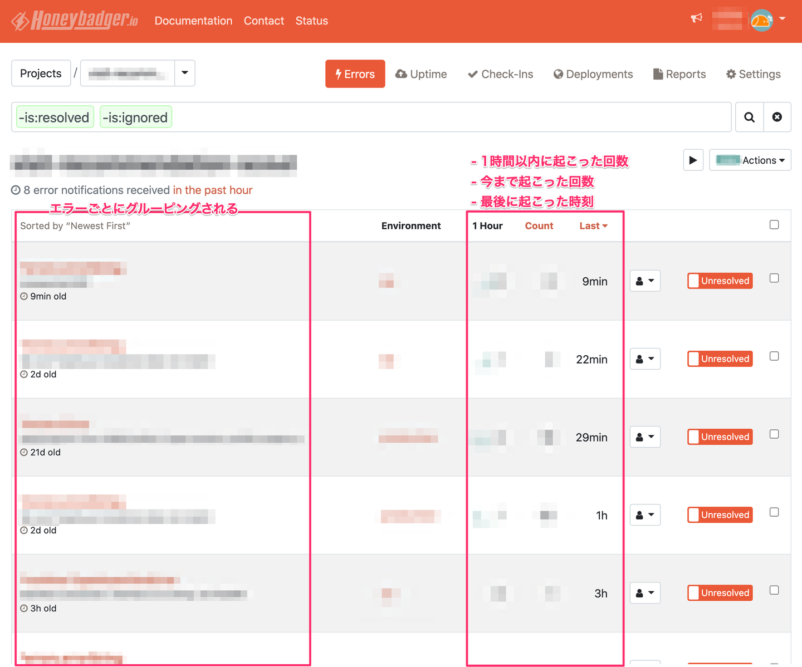Expand the account menu caret by the avatar
The width and height of the screenshot is (802, 667).
(x=783, y=18)
